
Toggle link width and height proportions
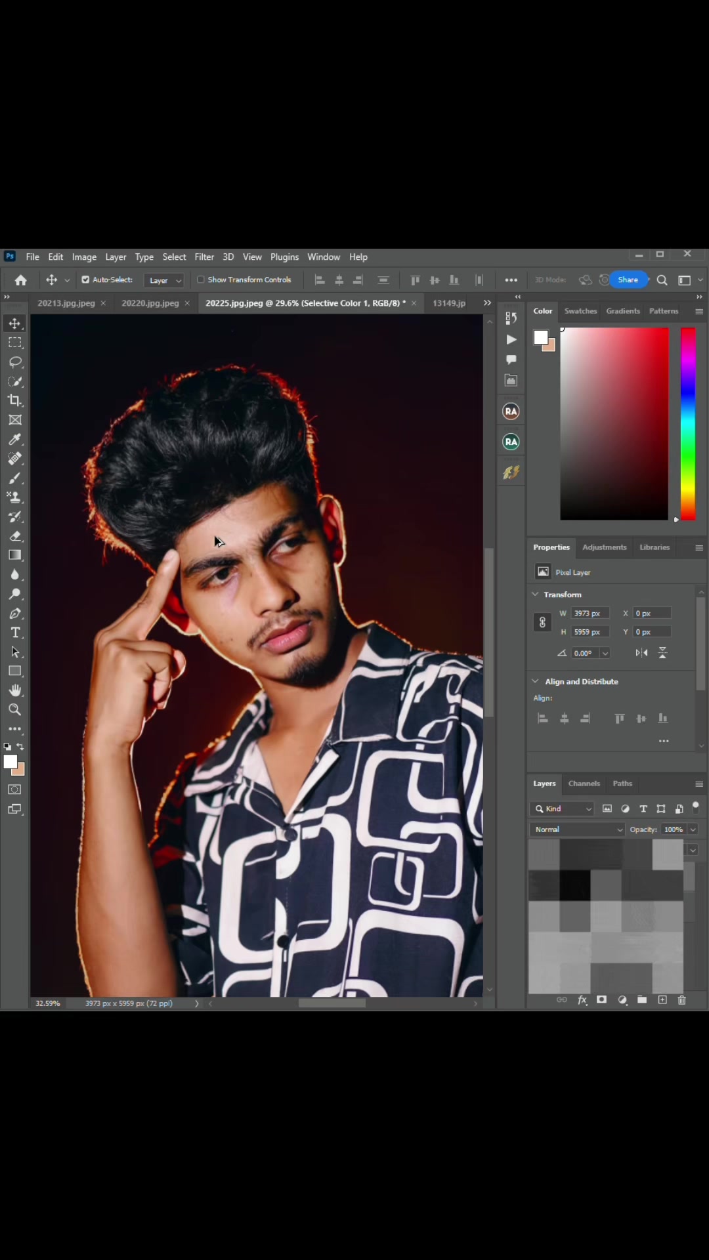[x=542, y=622]
